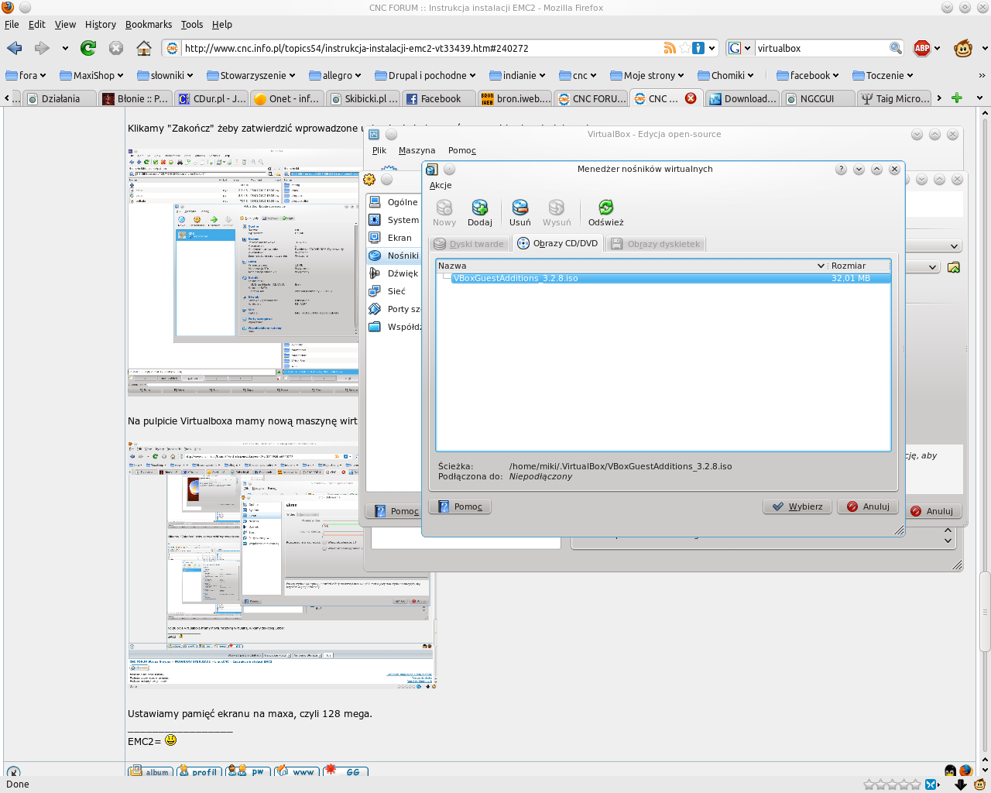Click the Firefox Back arrow
Image resolution: width=991 pixels, height=793 pixels.
click(x=14, y=48)
